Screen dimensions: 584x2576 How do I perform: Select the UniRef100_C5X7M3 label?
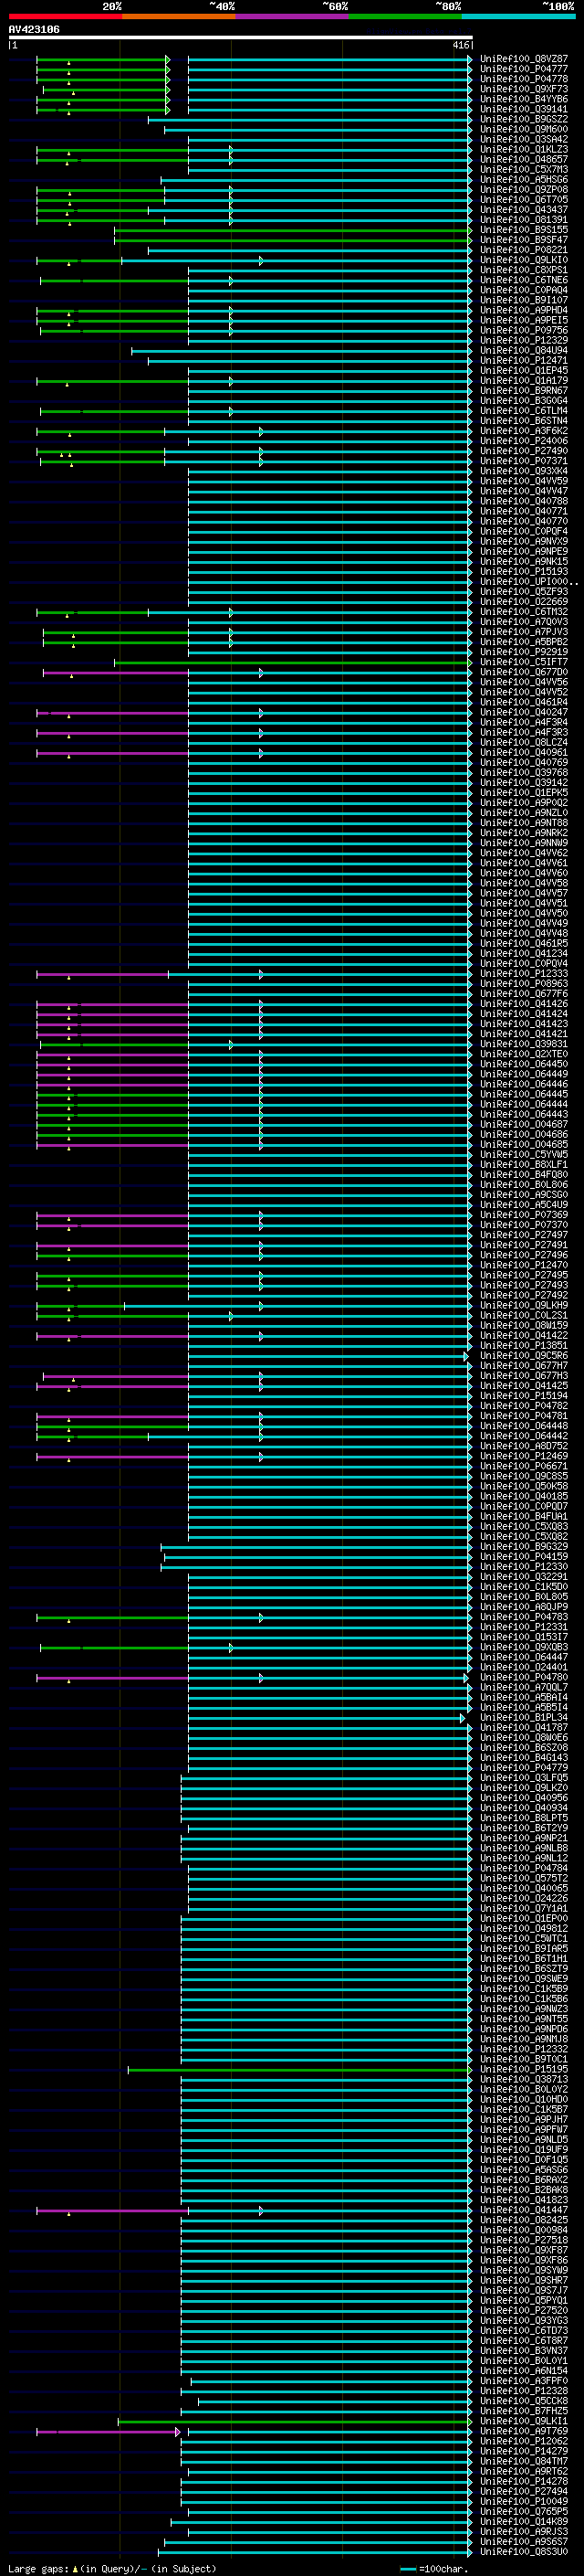pyautogui.click(x=523, y=170)
